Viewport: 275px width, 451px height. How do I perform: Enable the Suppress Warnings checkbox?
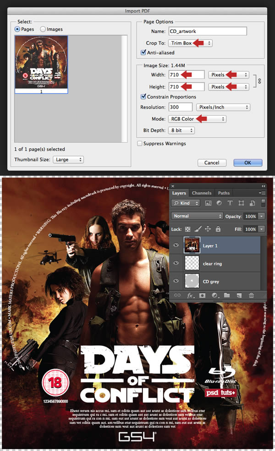point(140,143)
